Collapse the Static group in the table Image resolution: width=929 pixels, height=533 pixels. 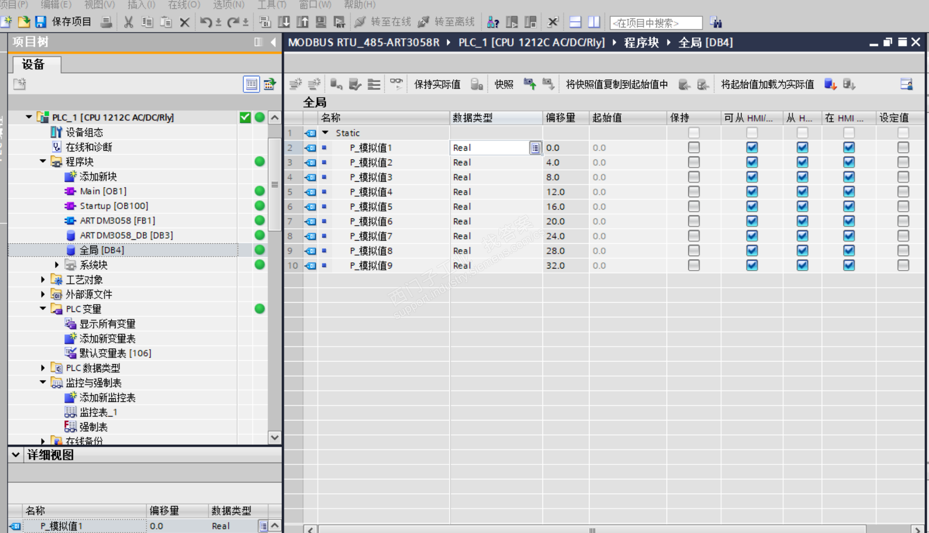click(325, 132)
